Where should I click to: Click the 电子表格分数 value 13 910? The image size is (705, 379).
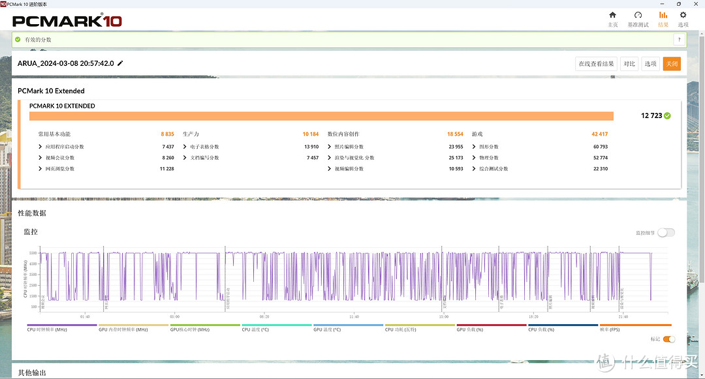(311, 147)
